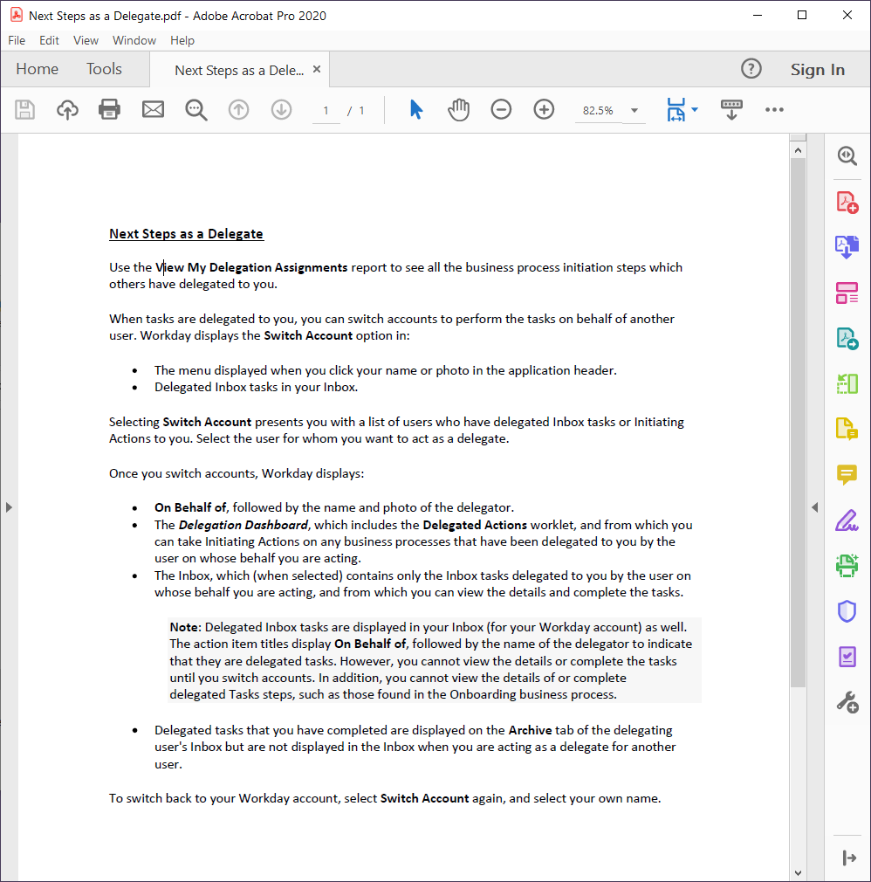Click the heading 'Next Steps as a Delegate'
Image resolution: width=871 pixels, height=882 pixels.
(186, 233)
